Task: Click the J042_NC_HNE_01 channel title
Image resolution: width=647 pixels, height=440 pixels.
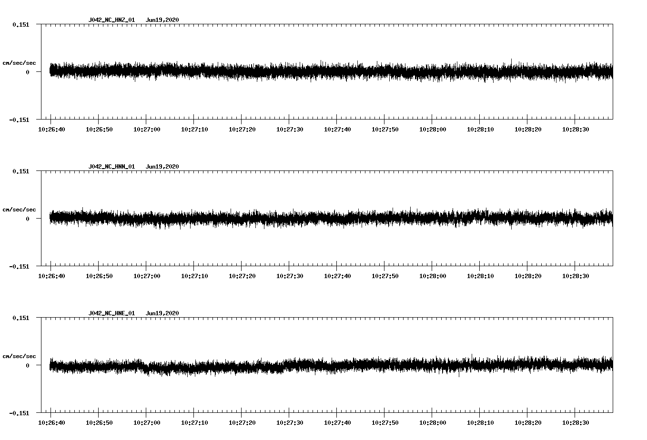Action: [111, 313]
